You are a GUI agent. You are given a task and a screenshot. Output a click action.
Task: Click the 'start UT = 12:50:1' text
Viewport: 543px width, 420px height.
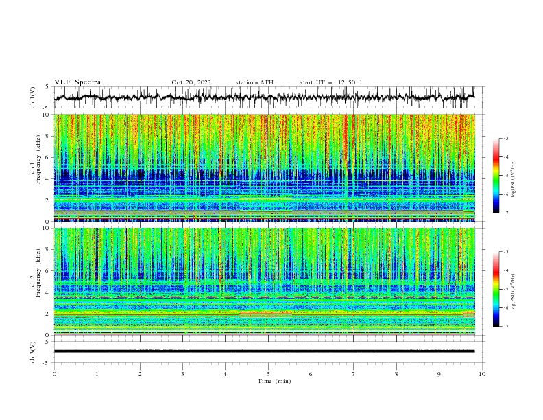(x=331, y=82)
